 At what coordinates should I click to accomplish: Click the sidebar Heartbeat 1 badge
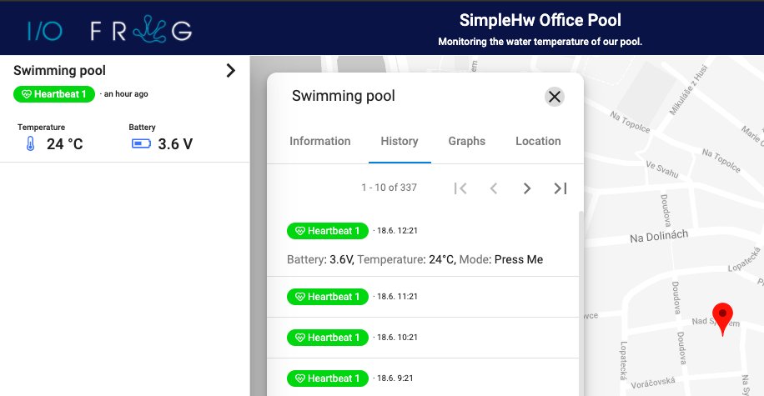(54, 94)
